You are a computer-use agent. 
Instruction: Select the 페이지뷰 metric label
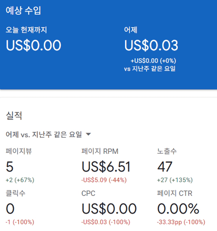pos(19,151)
